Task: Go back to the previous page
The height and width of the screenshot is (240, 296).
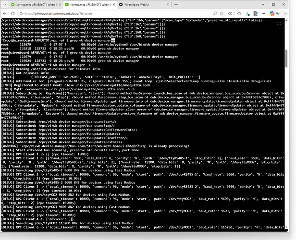Action: [x=5, y=13]
